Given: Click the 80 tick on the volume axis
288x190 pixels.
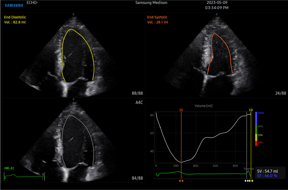Looking at the screenshot, I should 152,115.
